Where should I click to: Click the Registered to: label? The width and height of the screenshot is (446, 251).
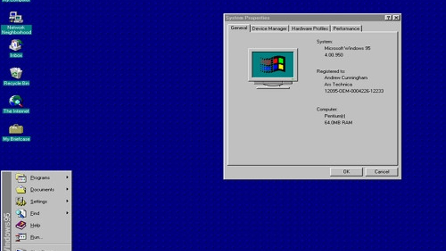click(x=331, y=71)
